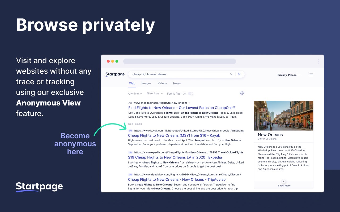The height and width of the screenshot is (212, 340).
Task: Click the Startpage logo in browser header
Action: point(115,74)
